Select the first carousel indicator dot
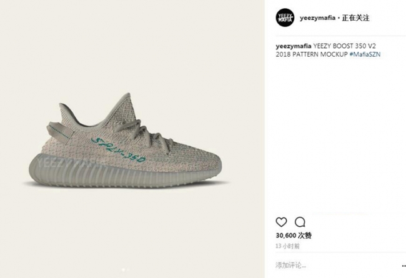 click(123, 270)
